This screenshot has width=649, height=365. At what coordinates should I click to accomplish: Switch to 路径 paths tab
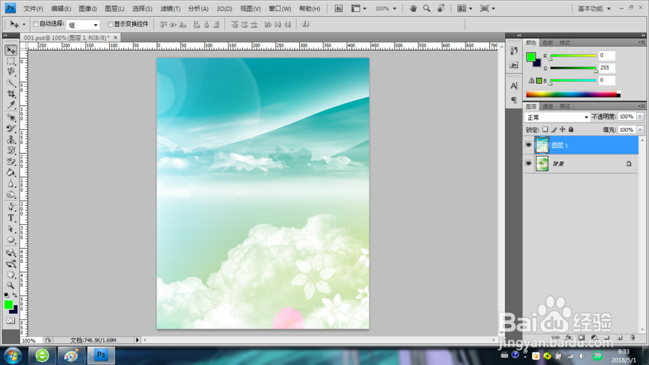(x=565, y=107)
